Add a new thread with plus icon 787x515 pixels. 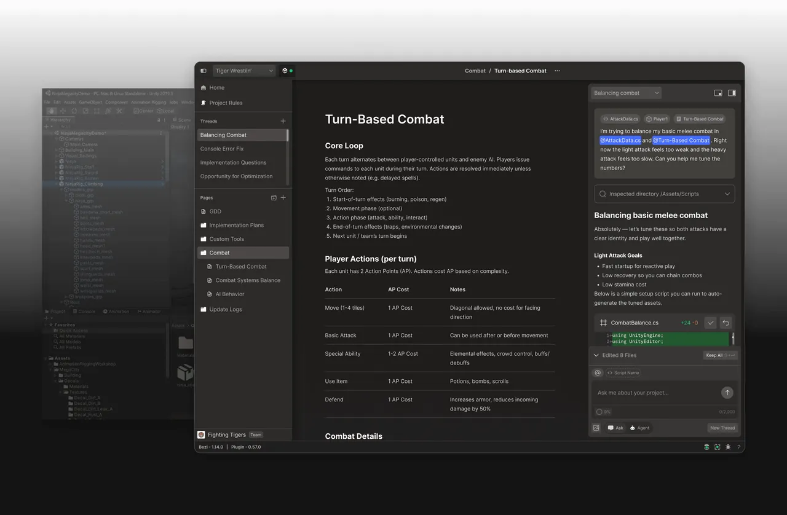(283, 121)
